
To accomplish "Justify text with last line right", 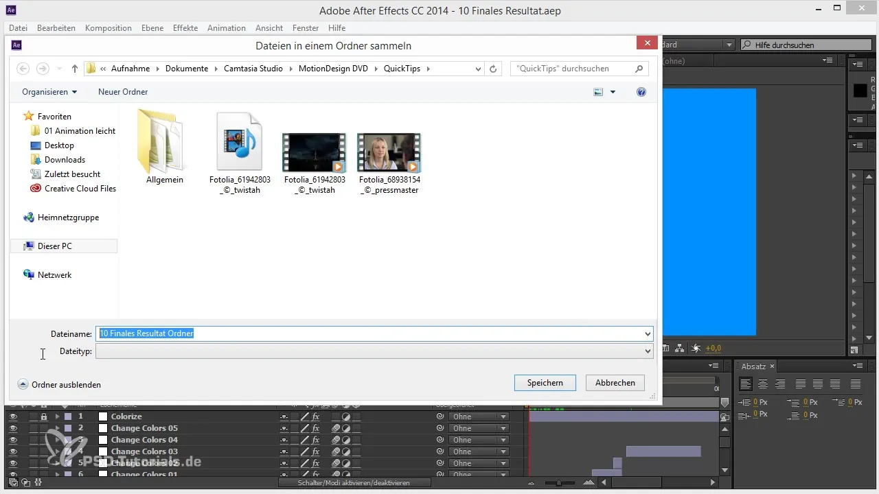I will click(836, 384).
